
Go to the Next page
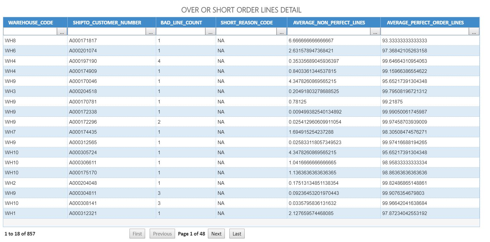coord(216,234)
